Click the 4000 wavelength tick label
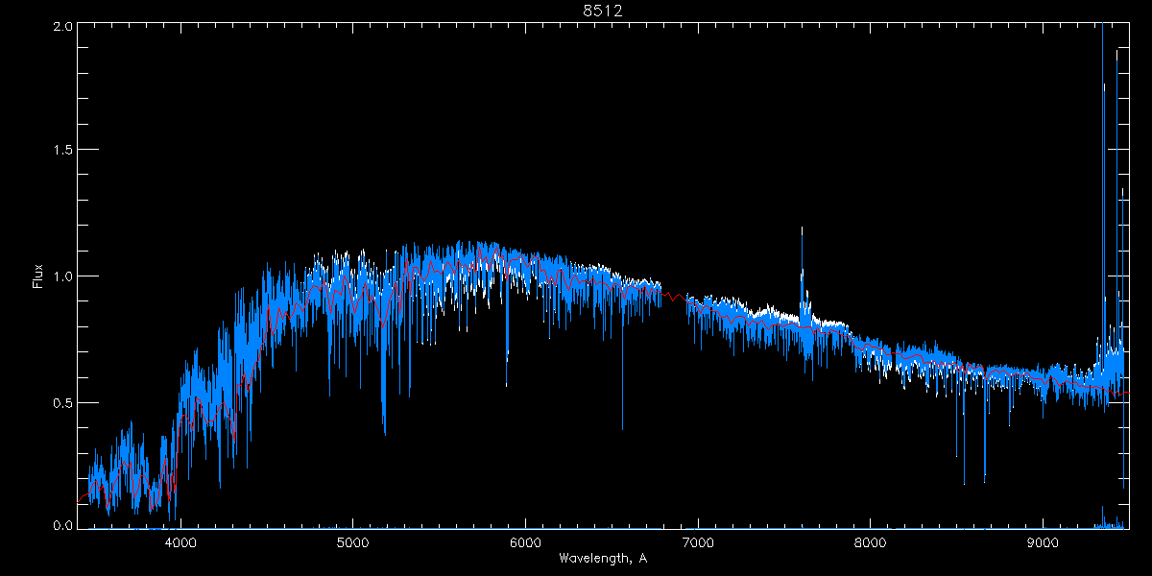This screenshot has width=1152, height=576. (x=180, y=542)
